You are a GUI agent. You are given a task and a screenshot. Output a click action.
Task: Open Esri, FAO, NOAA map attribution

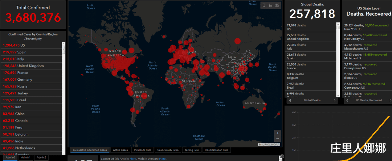click(269, 145)
